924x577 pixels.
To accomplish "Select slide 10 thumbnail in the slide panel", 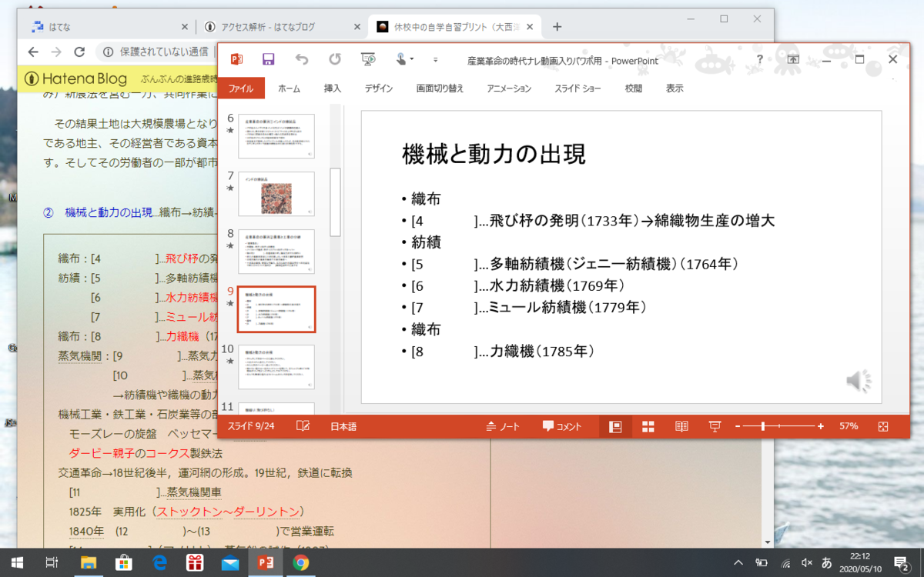I will point(276,367).
